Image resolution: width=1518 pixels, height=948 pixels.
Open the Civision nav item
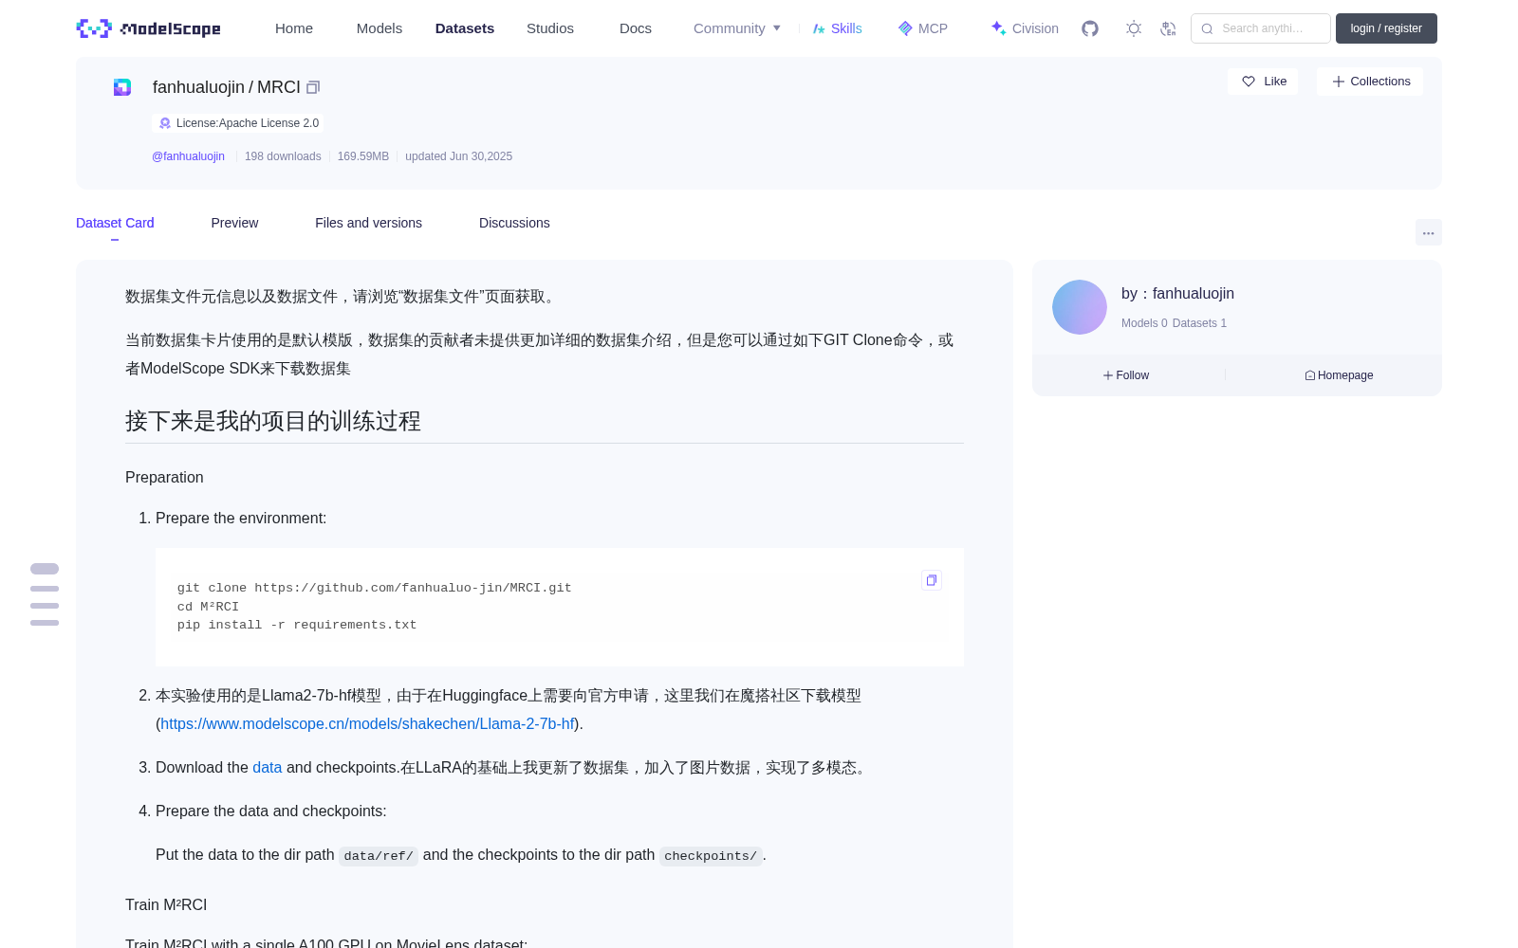[1025, 28]
